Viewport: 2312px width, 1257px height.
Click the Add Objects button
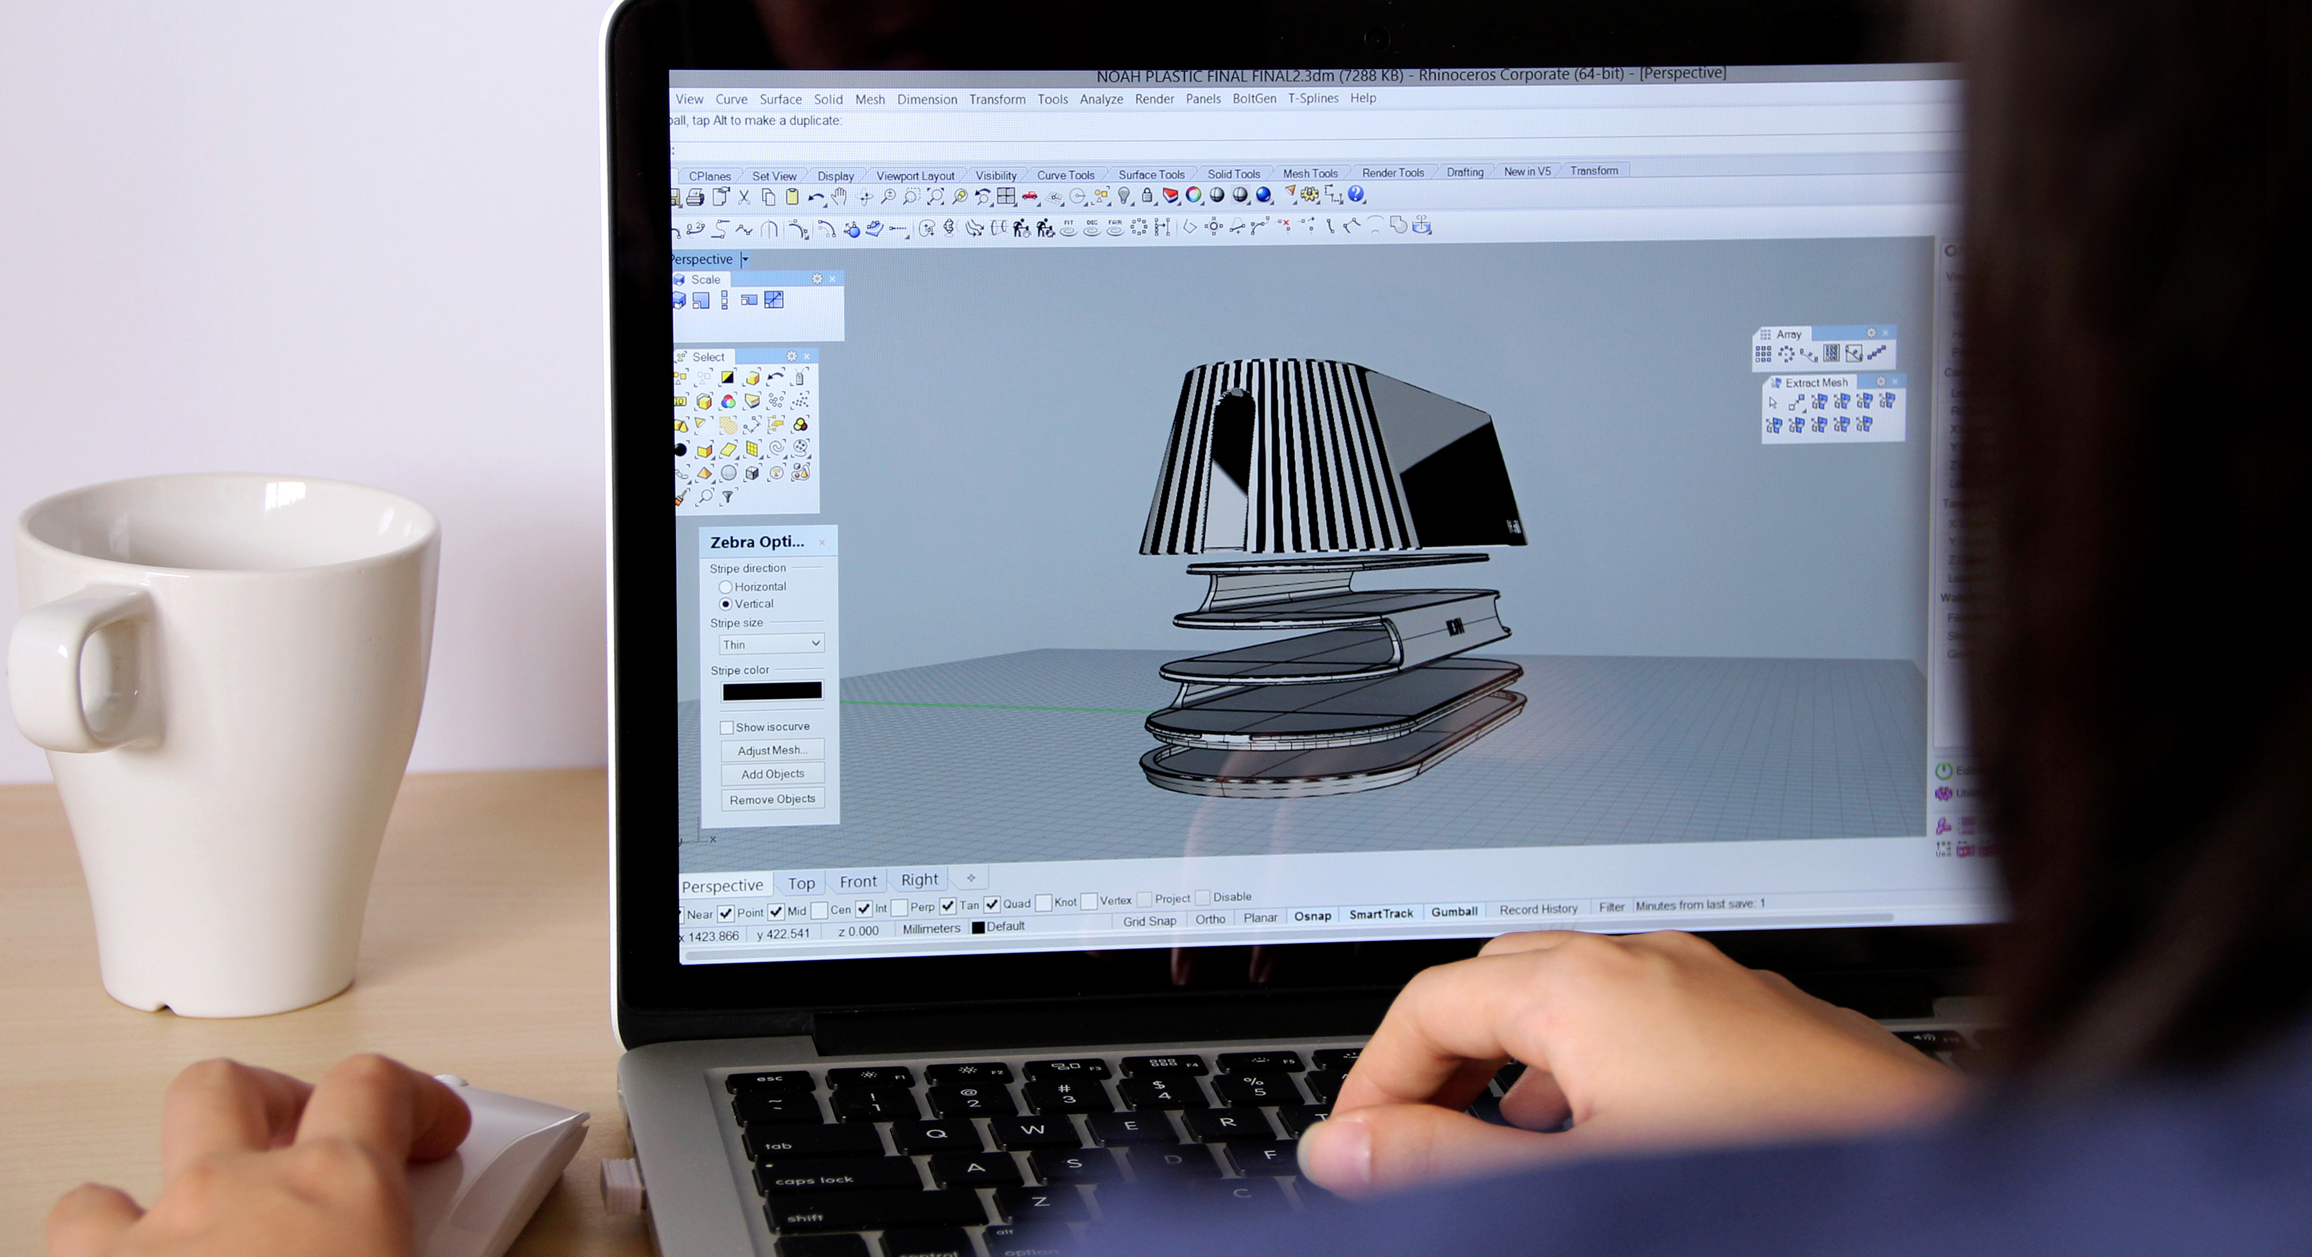(x=772, y=774)
